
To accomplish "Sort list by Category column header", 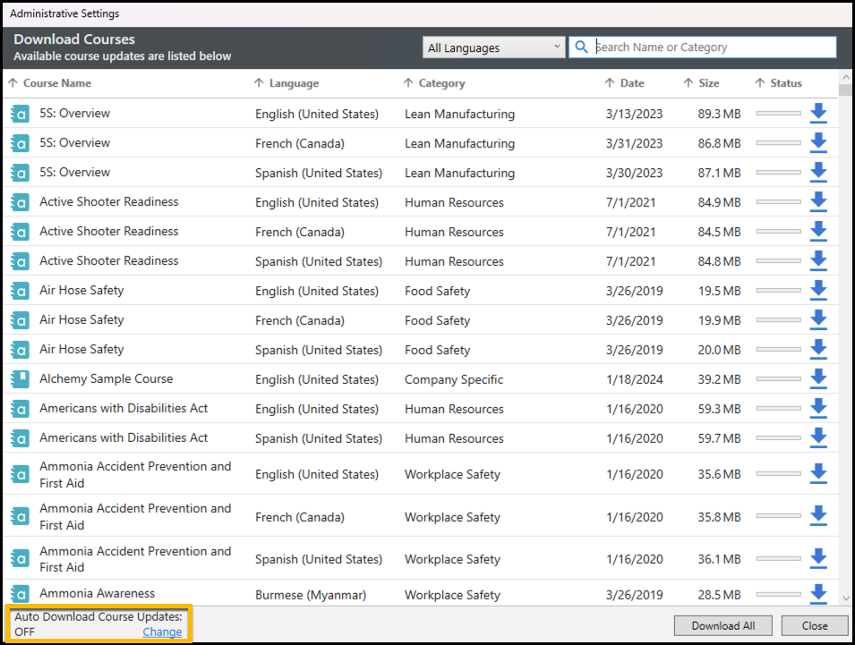I will coord(441,83).
